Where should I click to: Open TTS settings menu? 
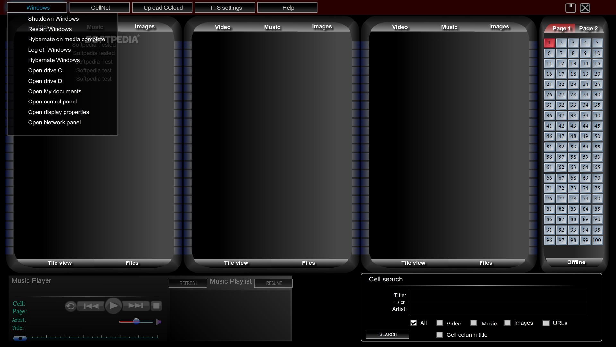click(225, 7)
